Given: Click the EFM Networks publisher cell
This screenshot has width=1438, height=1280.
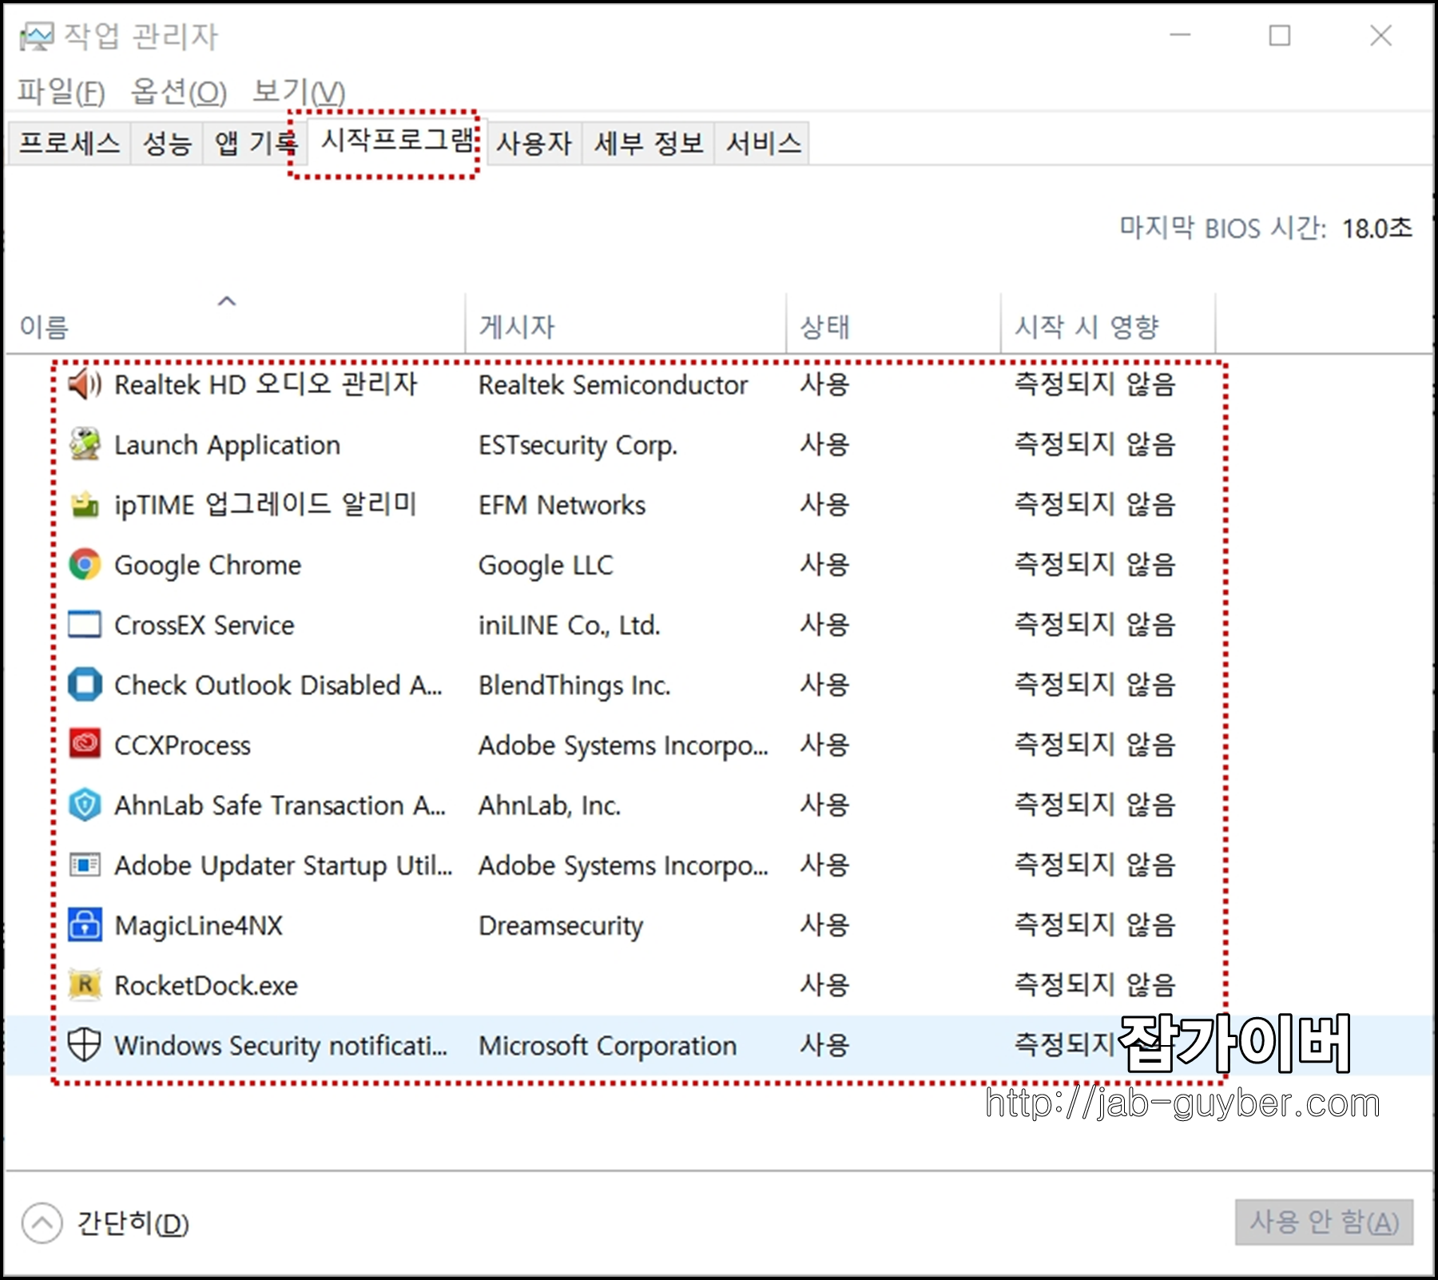Looking at the screenshot, I should coord(562,505).
